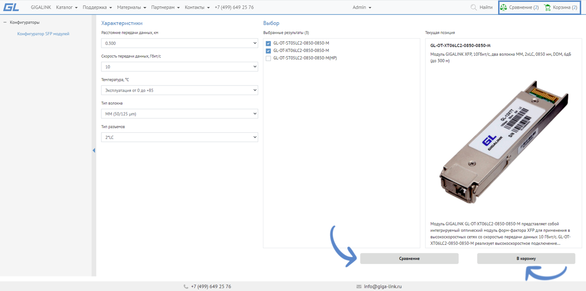Image resolution: width=586 pixels, height=291 pixels.
Task: Click the search magnifier icon
Action: tap(474, 7)
